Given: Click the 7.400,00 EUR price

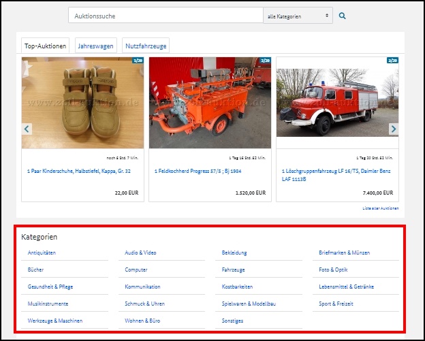Looking at the screenshot, I should tap(378, 193).
